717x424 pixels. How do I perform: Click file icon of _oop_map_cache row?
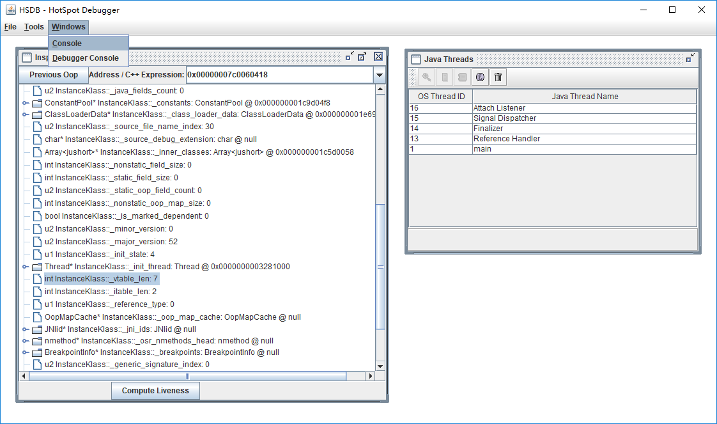click(38, 317)
